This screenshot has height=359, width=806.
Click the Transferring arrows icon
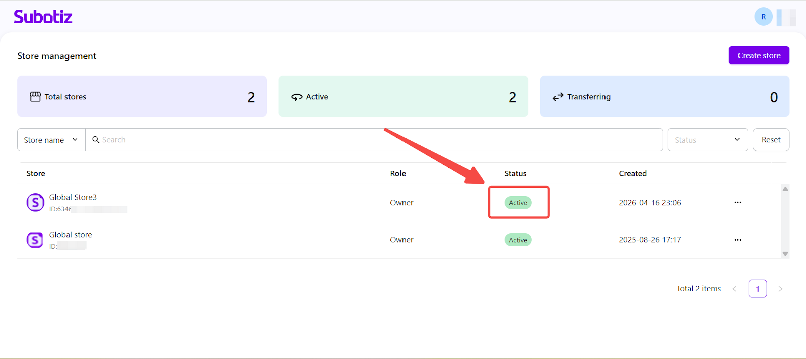pyautogui.click(x=558, y=97)
